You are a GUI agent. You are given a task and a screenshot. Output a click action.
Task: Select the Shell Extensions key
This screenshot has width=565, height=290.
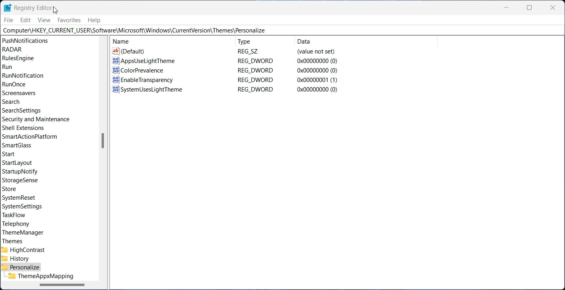[23, 128]
